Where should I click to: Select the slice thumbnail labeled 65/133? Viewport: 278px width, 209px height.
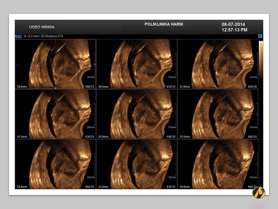pyautogui.click(x=218, y=114)
